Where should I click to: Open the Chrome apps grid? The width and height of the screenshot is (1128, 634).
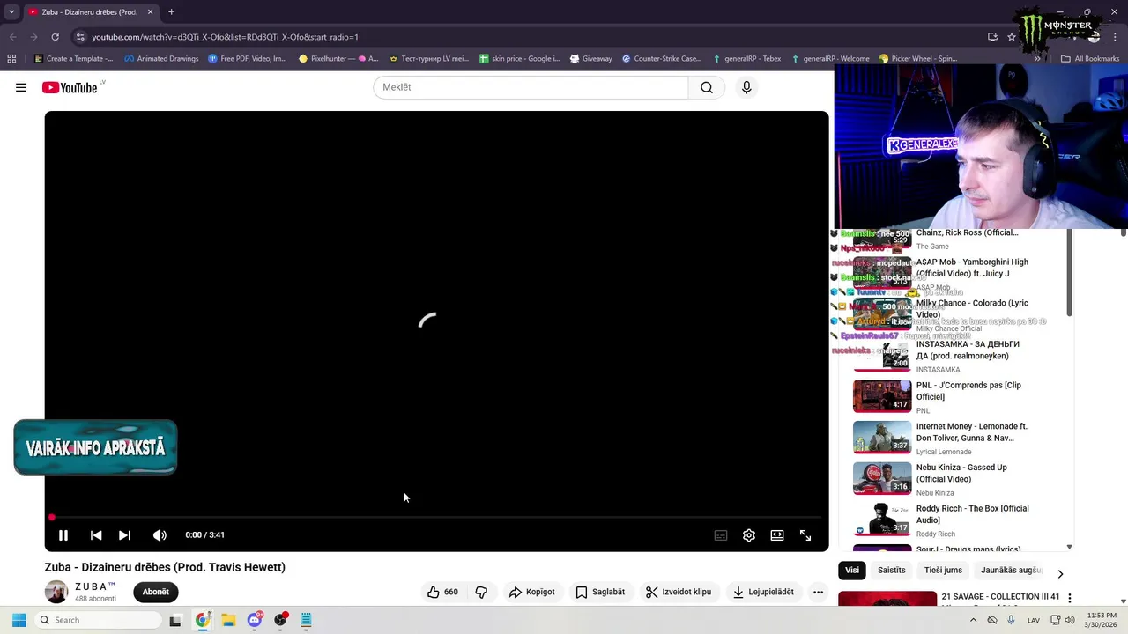[11, 59]
